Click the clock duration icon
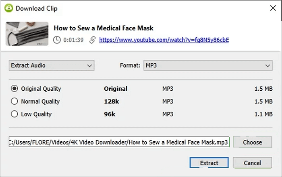The height and width of the screenshot is (177, 282). click(57, 40)
